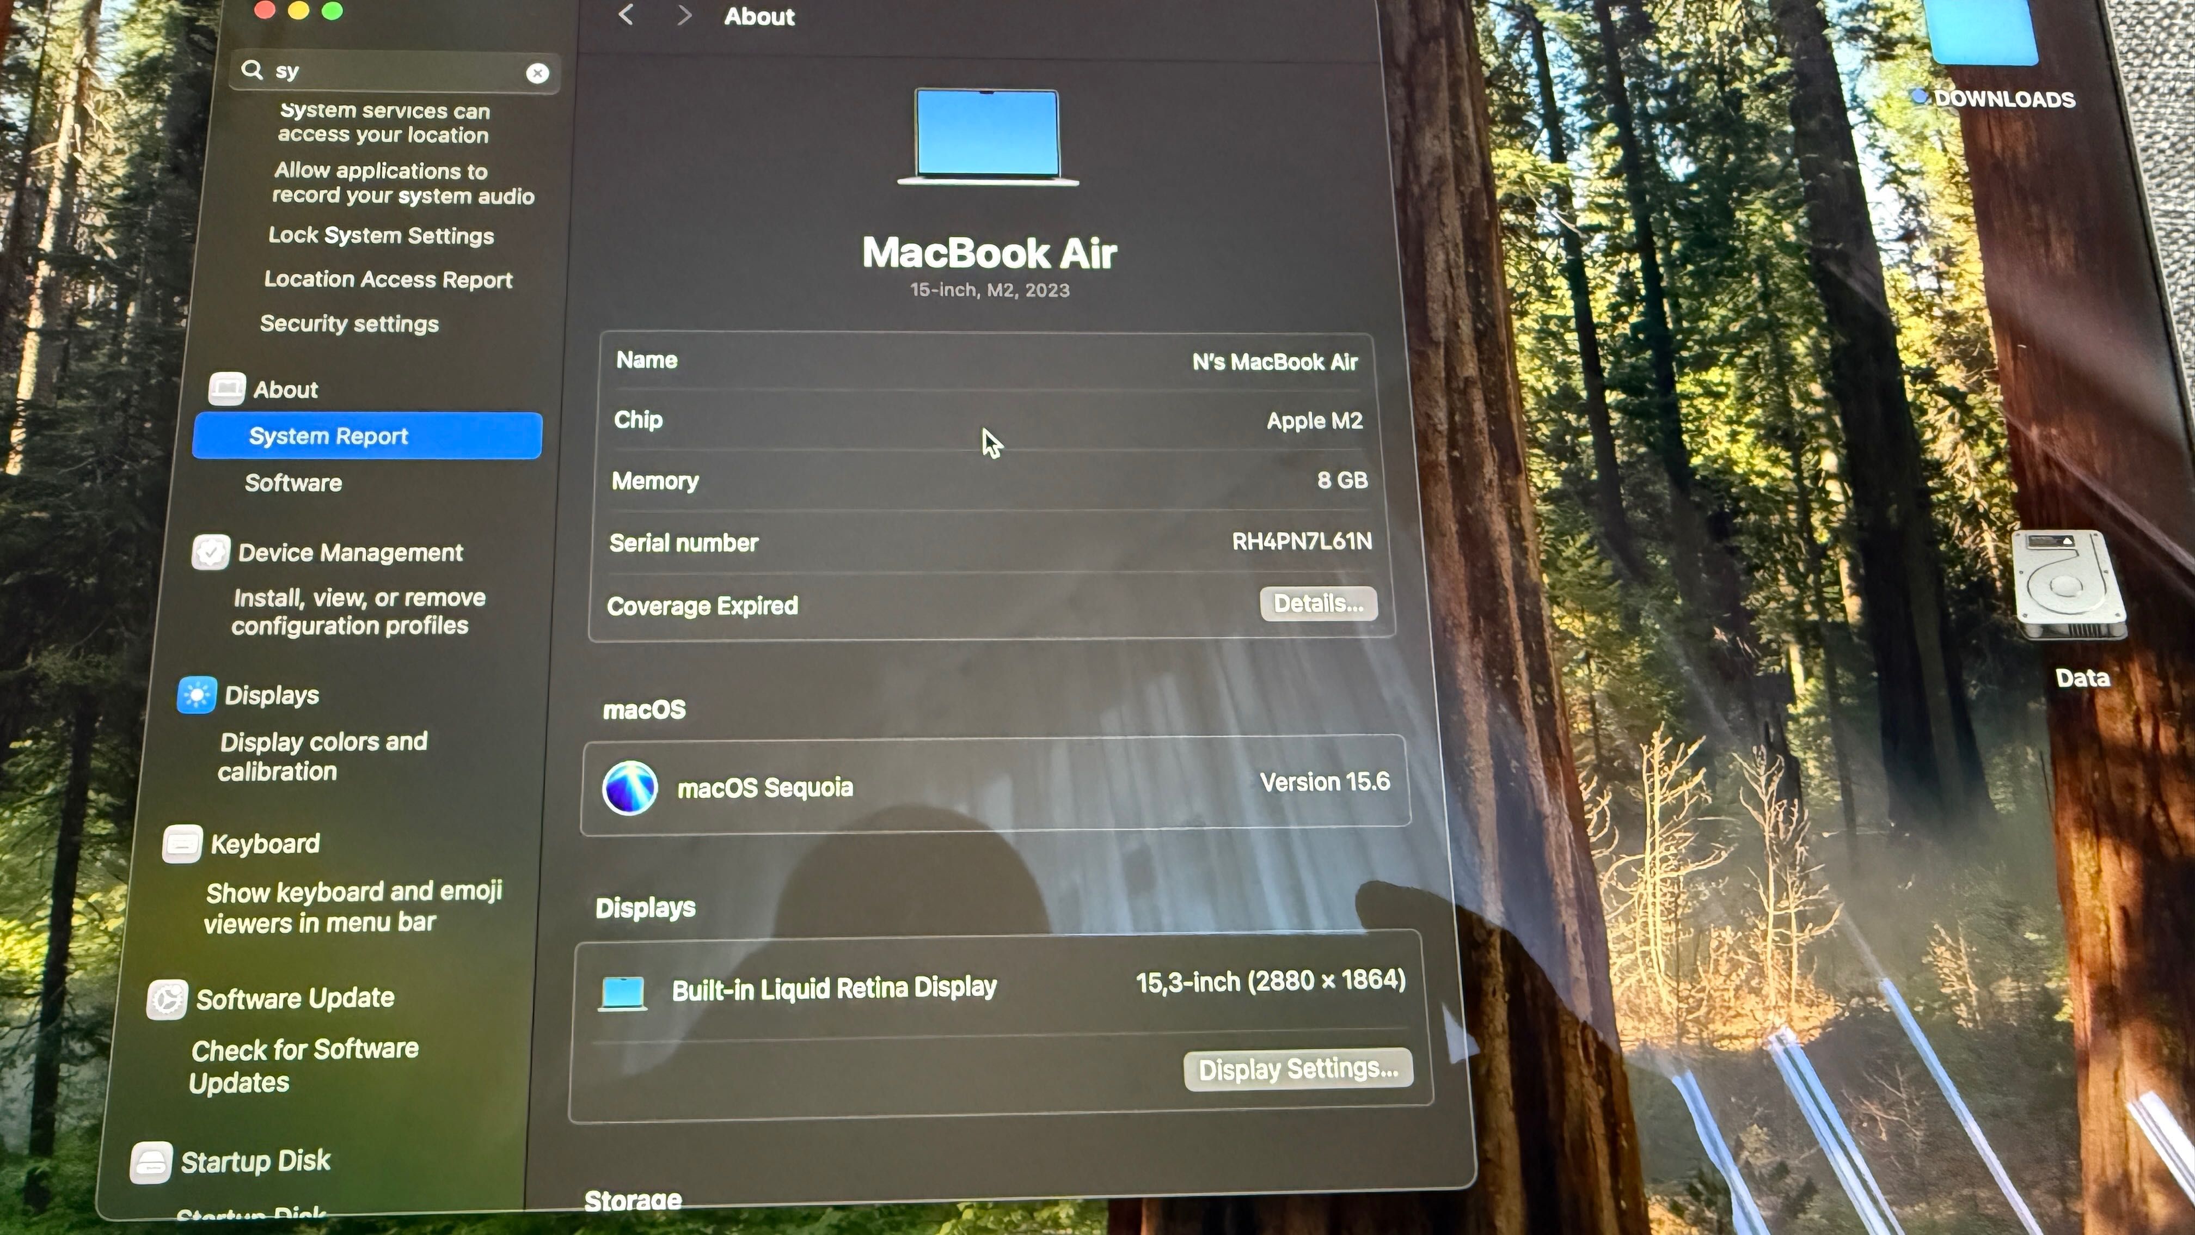Open 'Install, view, or remove configuration profiles'
Image resolution: width=2195 pixels, height=1235 pixels.
pyautogui.click(x=358, y=611)
